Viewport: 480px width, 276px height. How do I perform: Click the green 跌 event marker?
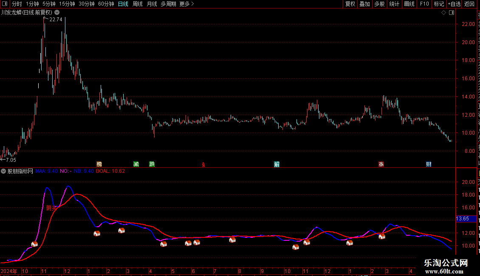click(x=152, y=164)
